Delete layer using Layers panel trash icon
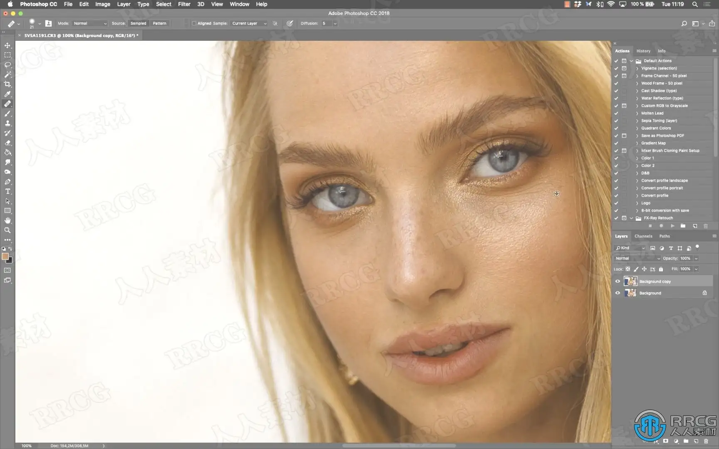The height and width of the screenshot is (449, 719). coord(706,441)
